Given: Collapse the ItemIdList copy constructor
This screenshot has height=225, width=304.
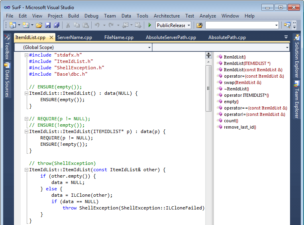Looking at the screenshot, I should pyautogui.click(x=26, y=170).
